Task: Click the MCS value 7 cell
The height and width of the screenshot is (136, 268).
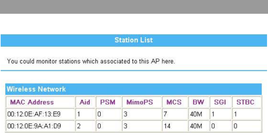Action: [175, 114]
